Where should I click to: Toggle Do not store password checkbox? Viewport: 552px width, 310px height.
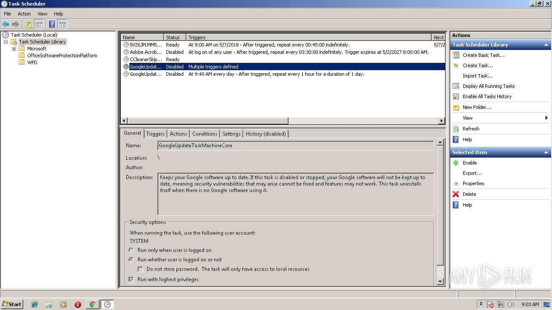coord(140,269)
